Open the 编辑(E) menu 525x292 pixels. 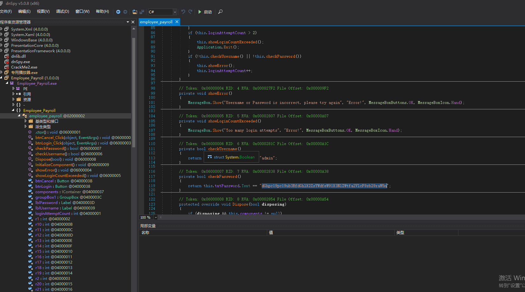pyautogui.click(x=24, y=11)
